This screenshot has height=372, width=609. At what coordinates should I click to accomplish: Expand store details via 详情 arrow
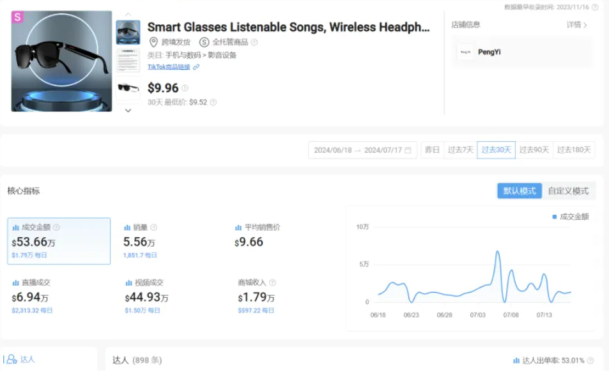576,25
